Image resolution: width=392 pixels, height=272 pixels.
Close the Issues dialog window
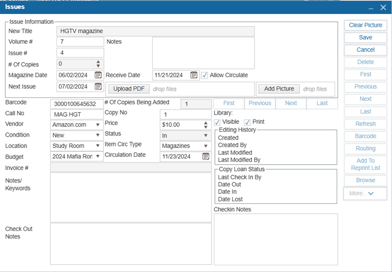click(x=383, y=7)
